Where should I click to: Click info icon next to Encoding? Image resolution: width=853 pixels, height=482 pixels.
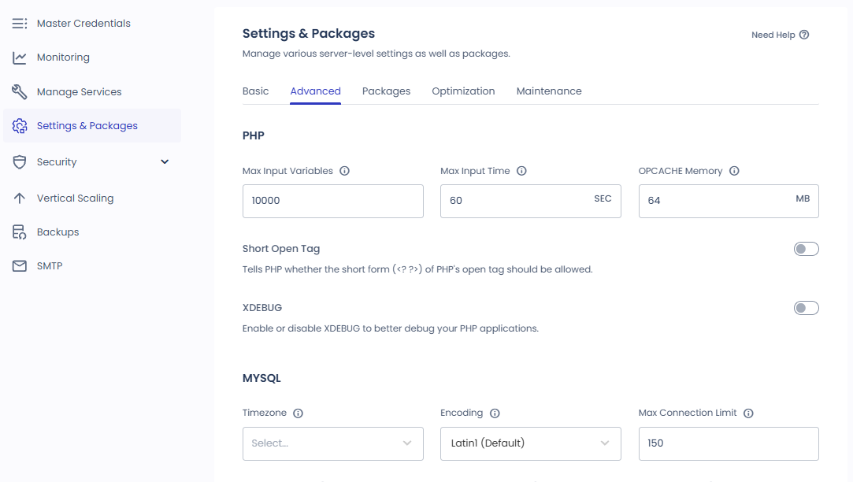(495, 413)
